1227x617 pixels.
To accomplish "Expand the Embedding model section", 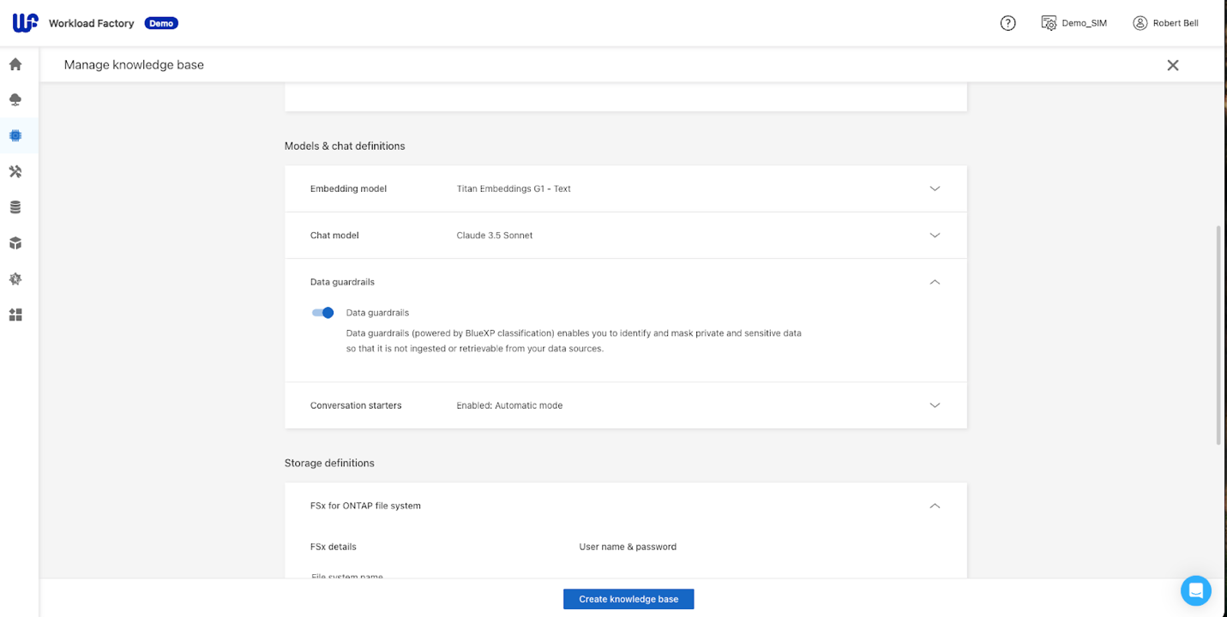I will 935,189.
